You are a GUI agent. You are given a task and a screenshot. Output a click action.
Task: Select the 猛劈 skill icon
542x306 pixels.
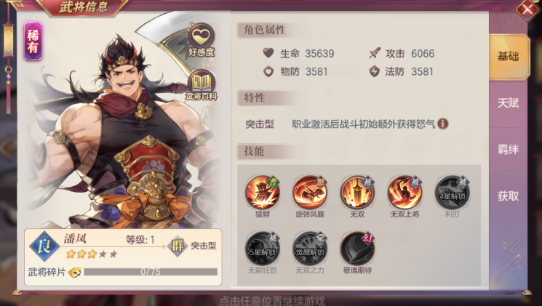coord(263,192)
